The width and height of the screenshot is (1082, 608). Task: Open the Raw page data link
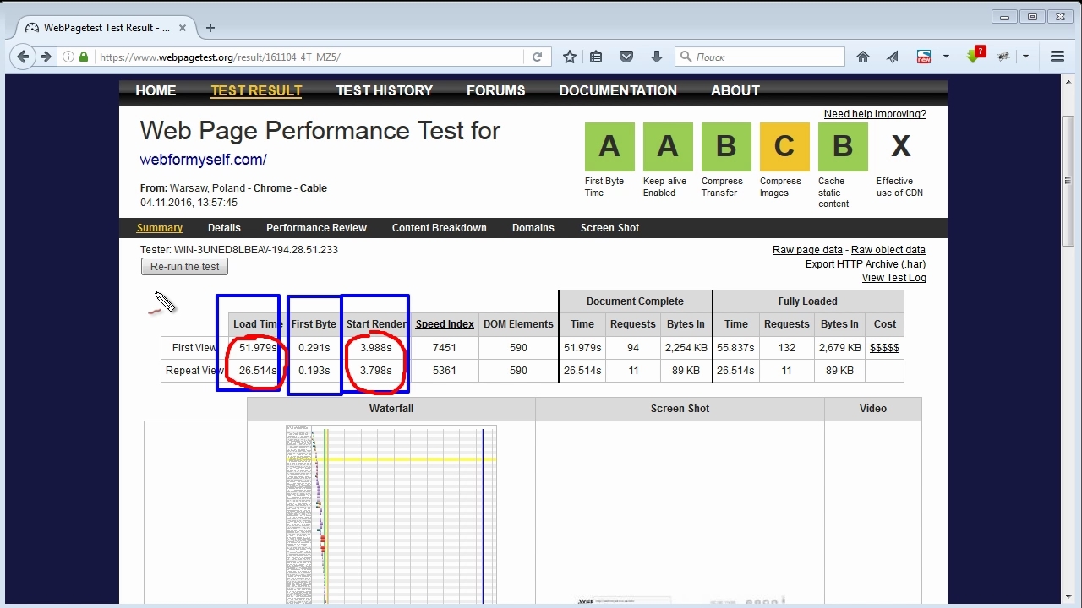pos(807,250)
